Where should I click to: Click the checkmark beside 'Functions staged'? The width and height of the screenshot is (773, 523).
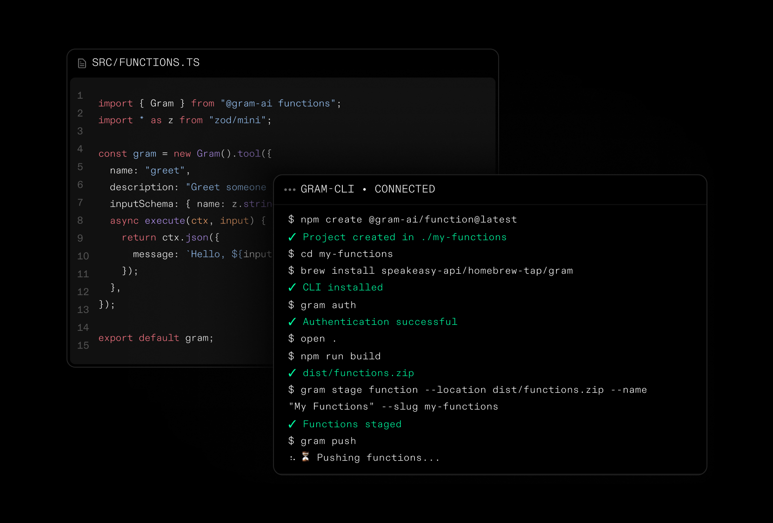click(x=292, y=424)
